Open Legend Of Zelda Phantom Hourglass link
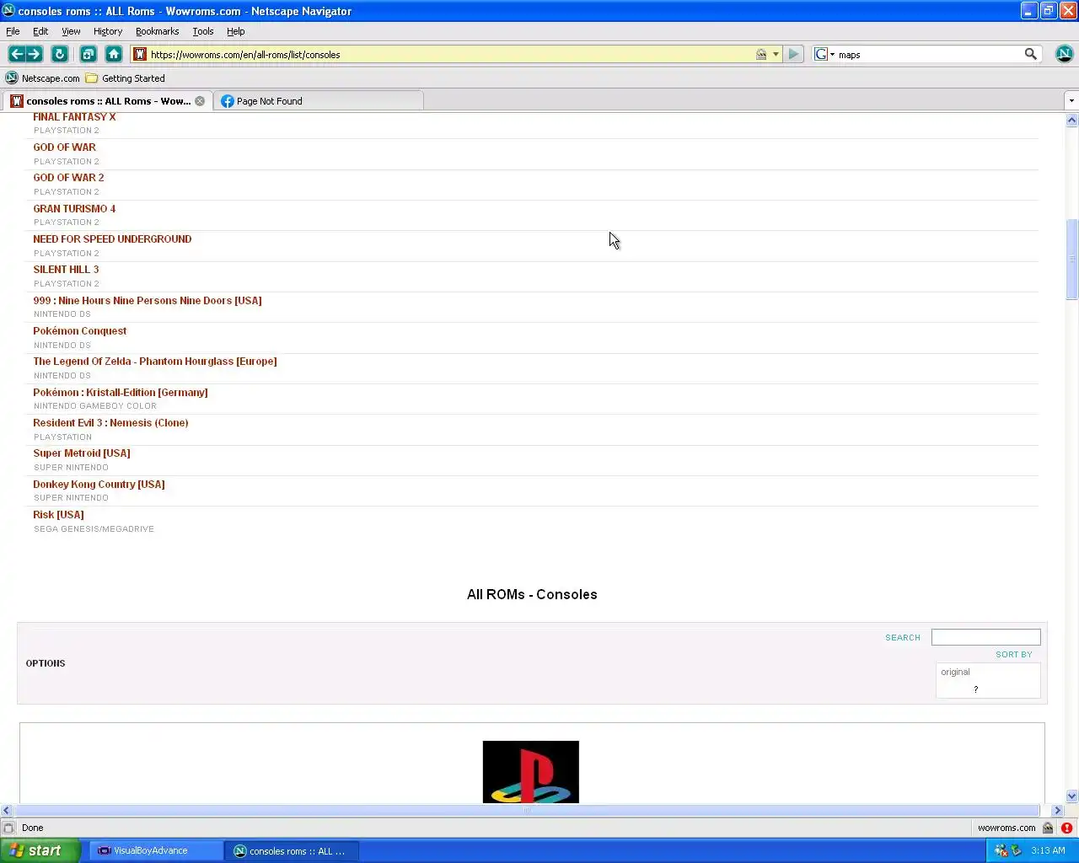This screenshot has height=863, width=1079. [x=155, y=362]
